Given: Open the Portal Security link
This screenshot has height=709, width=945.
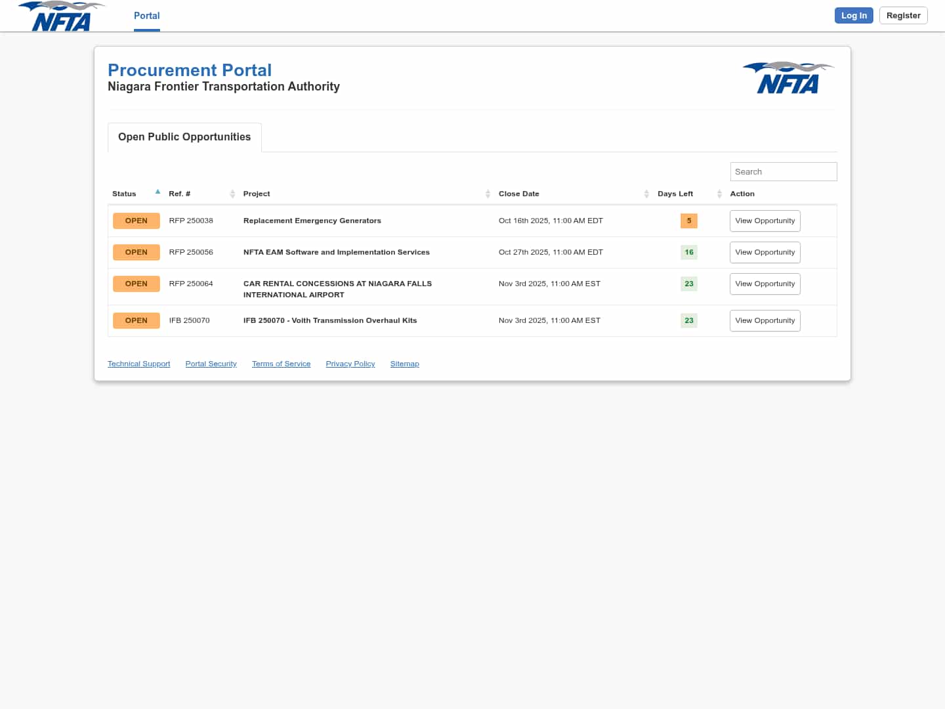Looking at the screenshot, I should [x=211, y=364].
